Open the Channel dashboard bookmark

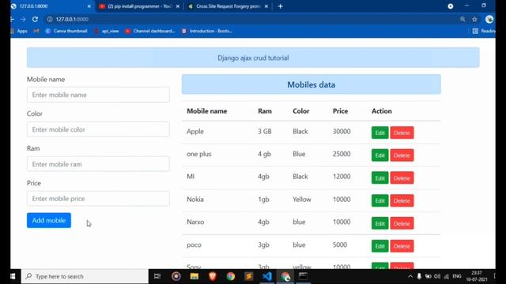(150, 31)
